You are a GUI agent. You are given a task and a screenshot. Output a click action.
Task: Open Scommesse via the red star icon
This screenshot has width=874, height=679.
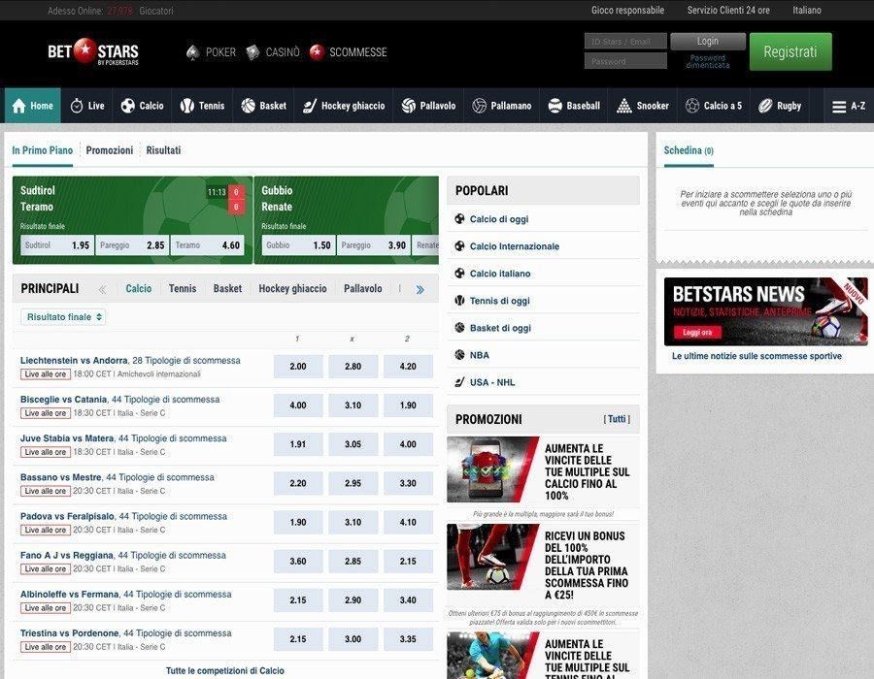[x=317, y=52]
